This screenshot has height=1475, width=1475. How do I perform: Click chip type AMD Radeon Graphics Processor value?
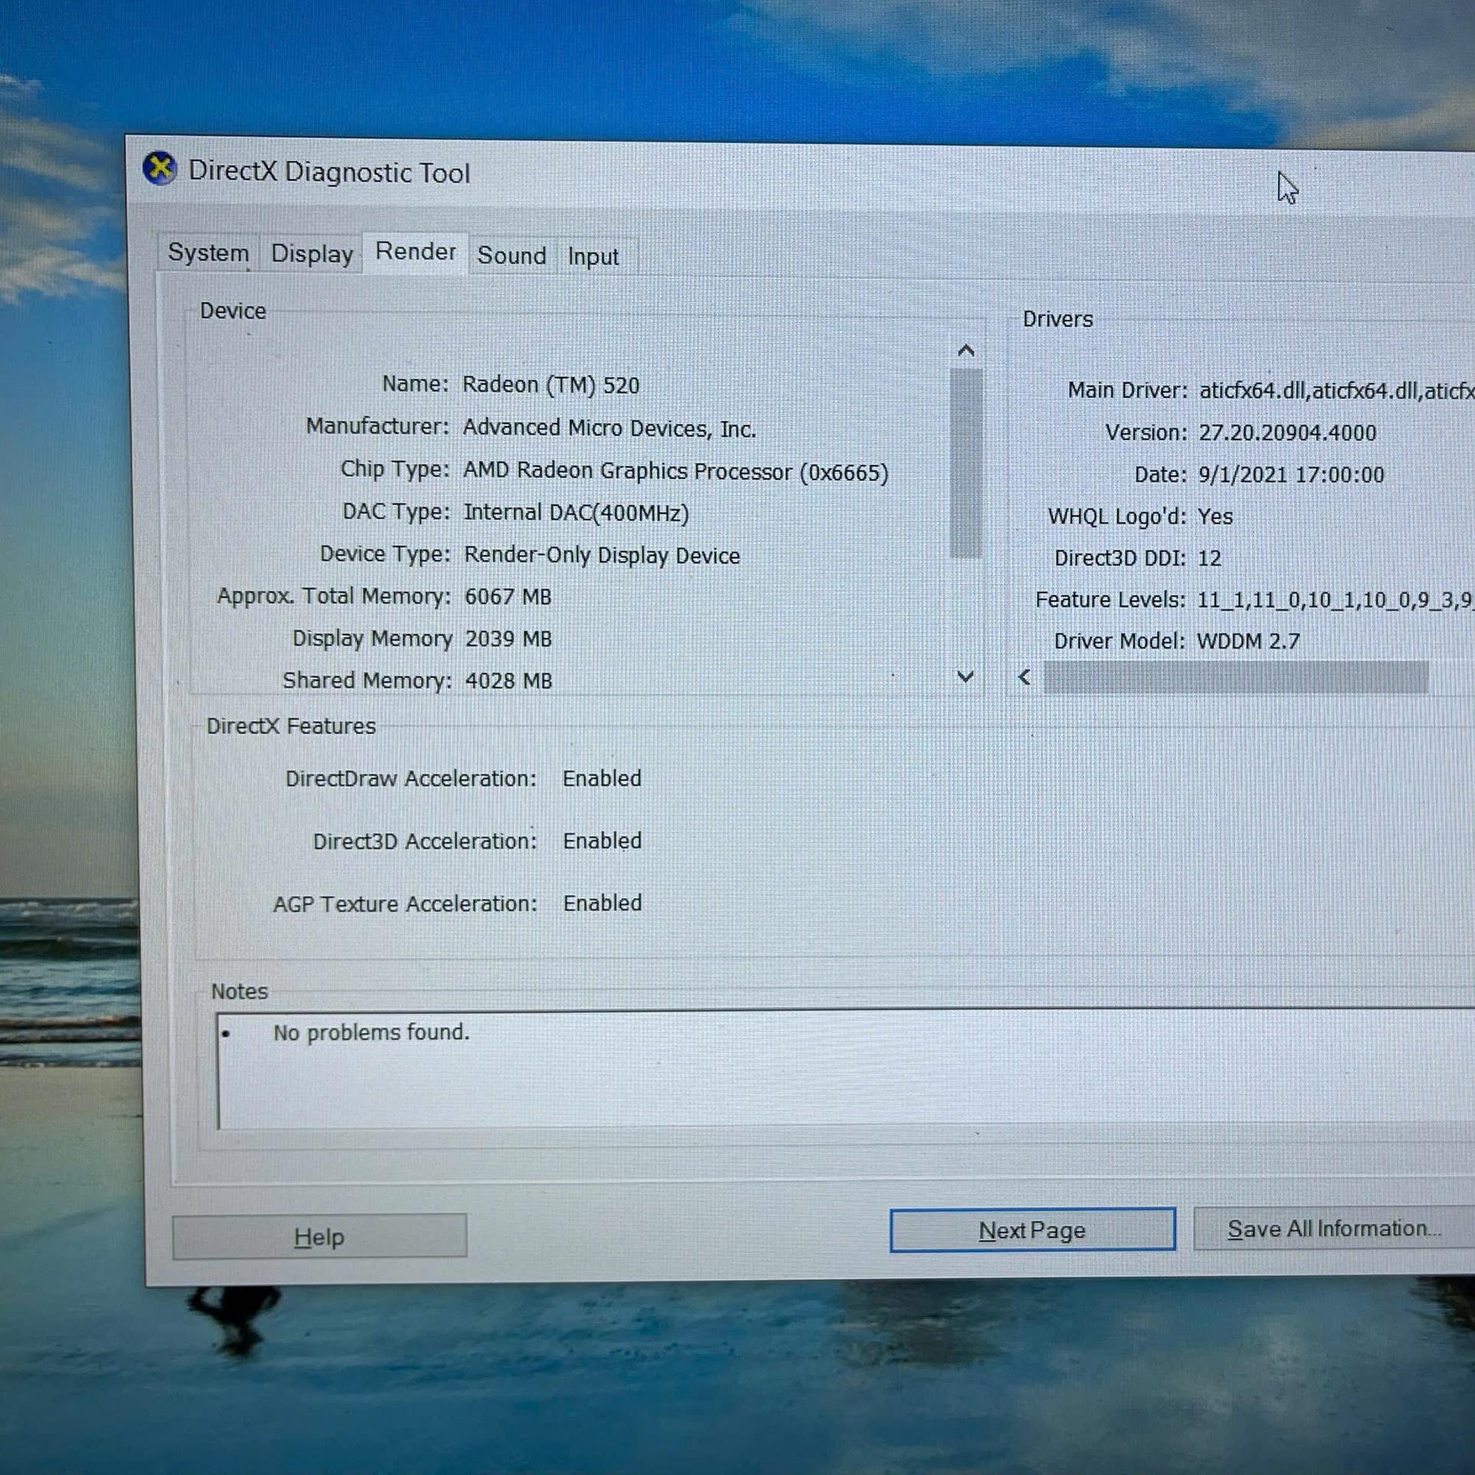(676, 472)
